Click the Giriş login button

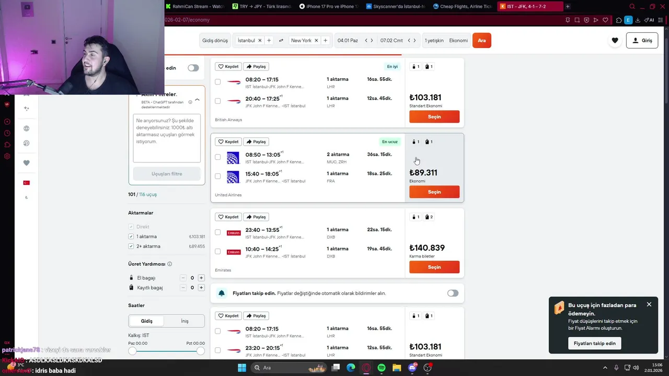coord(642,40)
